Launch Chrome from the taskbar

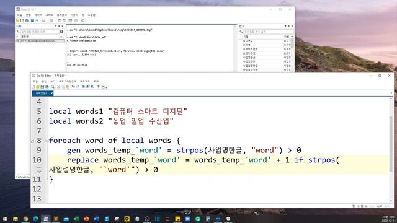click(x=25, y=219)
